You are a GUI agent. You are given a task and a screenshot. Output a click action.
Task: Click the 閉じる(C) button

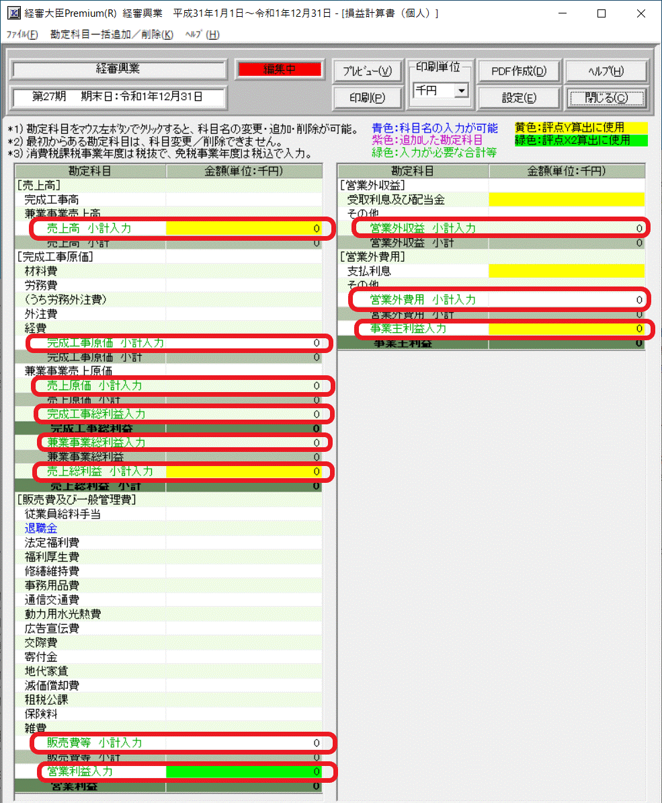pyautogui.click(x=606, y=98)
